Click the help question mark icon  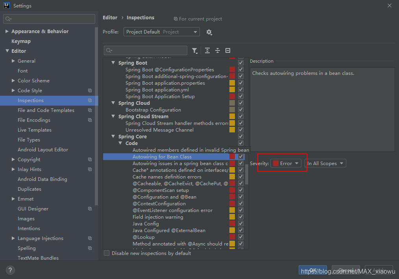click(x=10, y=270)
